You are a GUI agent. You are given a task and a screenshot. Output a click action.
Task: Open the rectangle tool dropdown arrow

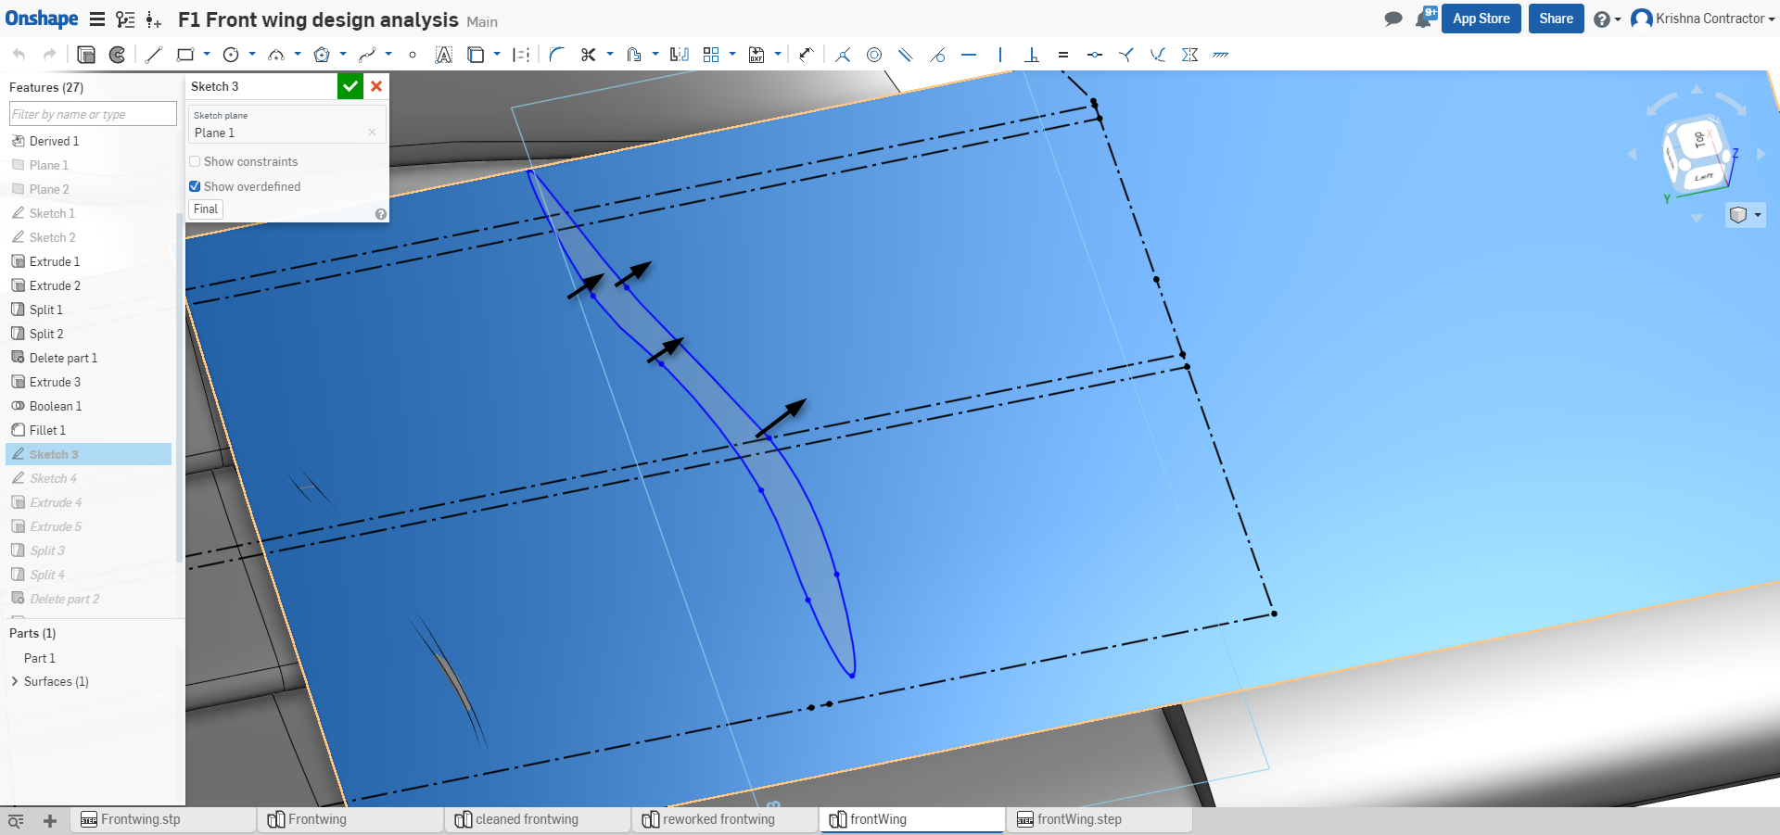[x=207, y=55]
